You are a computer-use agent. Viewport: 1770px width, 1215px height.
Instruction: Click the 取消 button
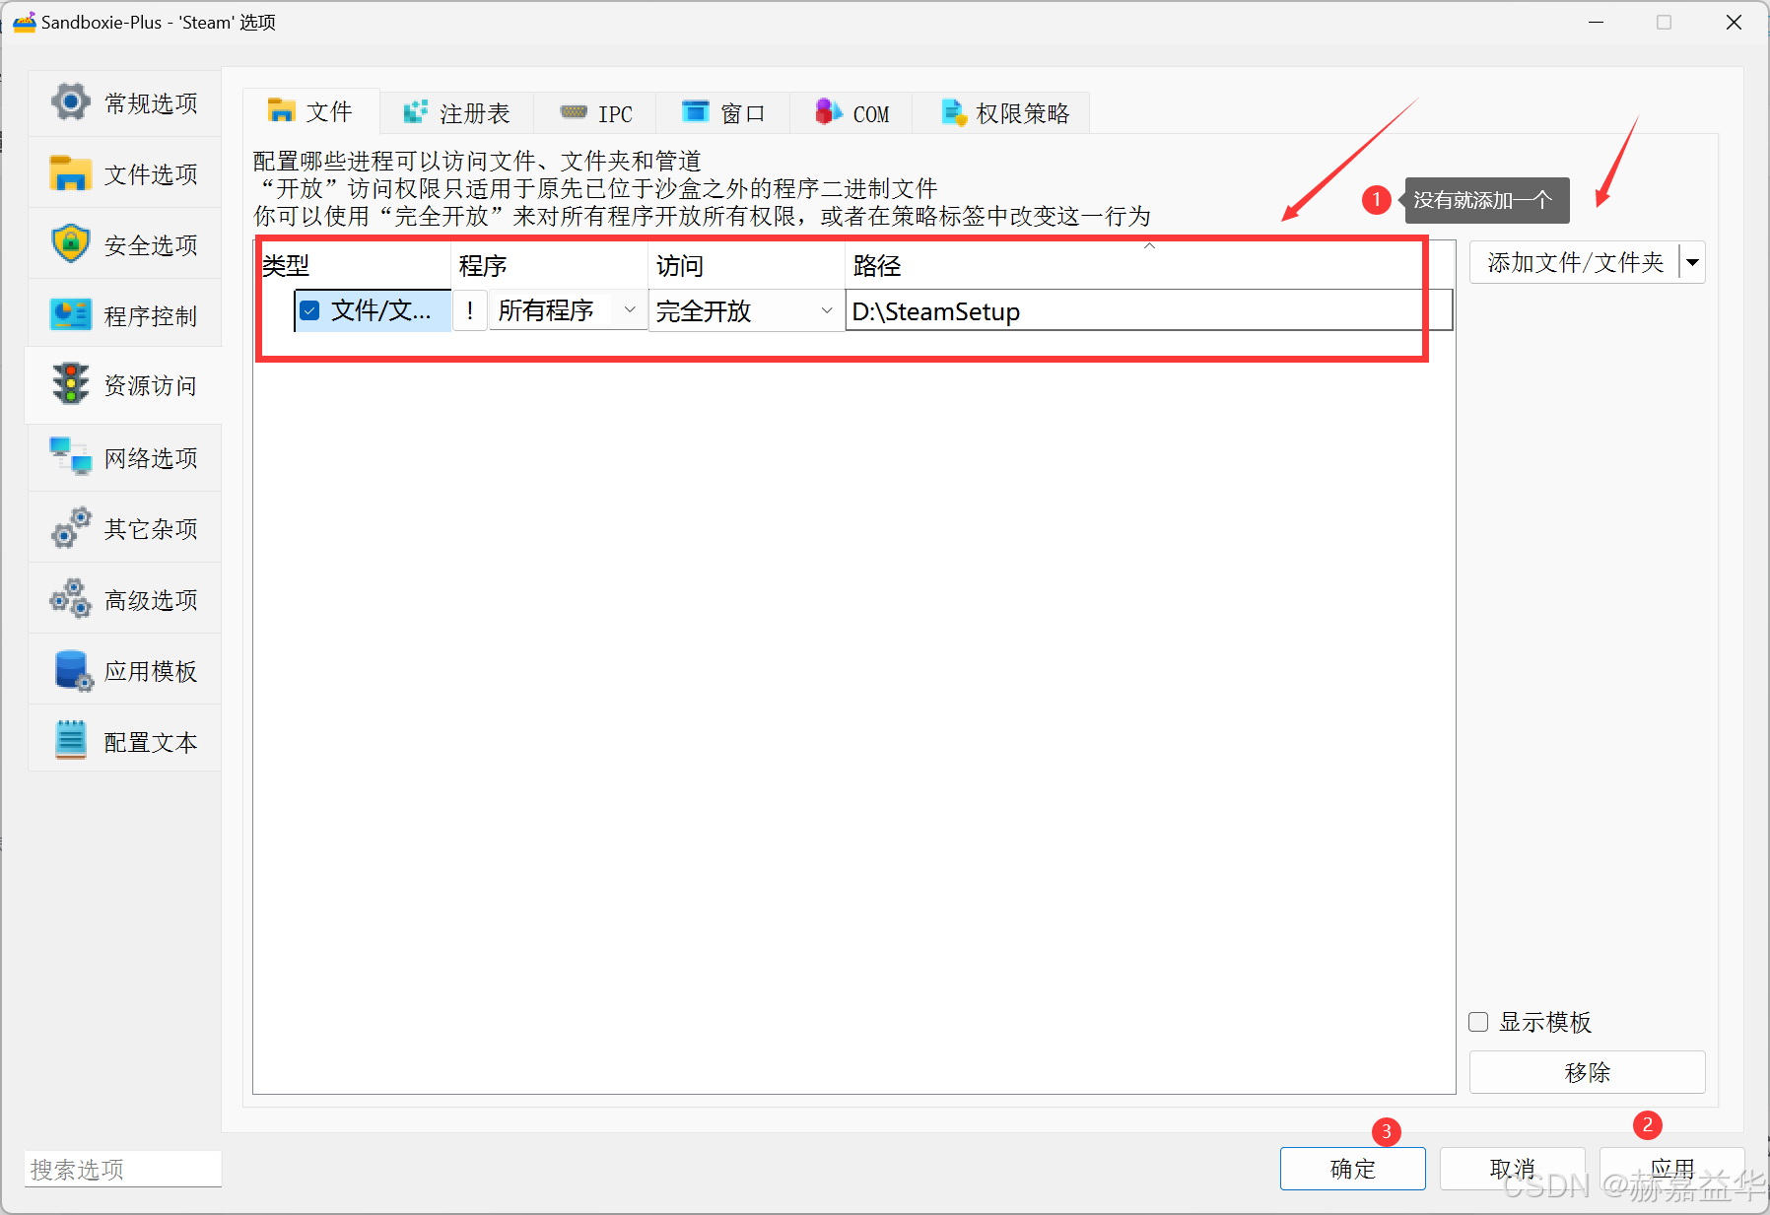pos(1512,1169)
